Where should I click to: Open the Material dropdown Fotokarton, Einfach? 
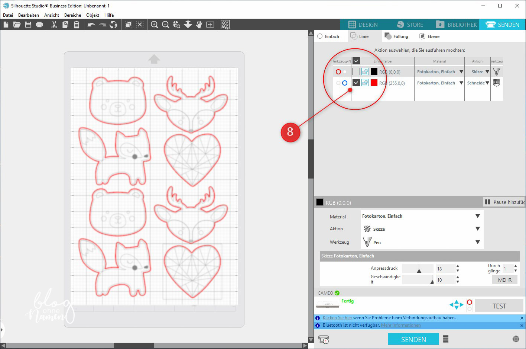click(x=422, y=216)
